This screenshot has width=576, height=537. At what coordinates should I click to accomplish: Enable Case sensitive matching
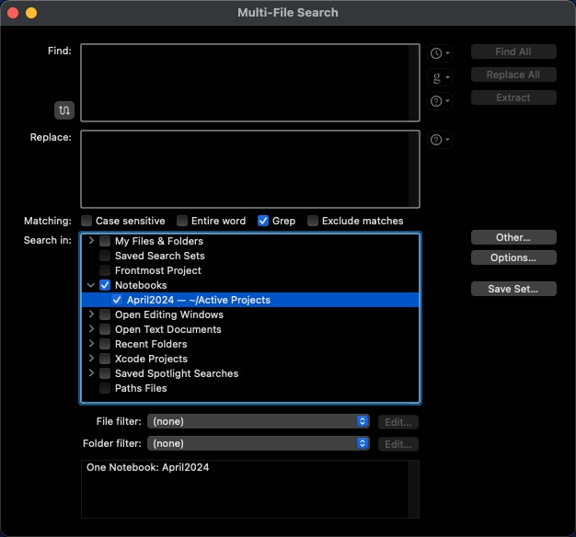pyautogui.click(x=86, y=221)
